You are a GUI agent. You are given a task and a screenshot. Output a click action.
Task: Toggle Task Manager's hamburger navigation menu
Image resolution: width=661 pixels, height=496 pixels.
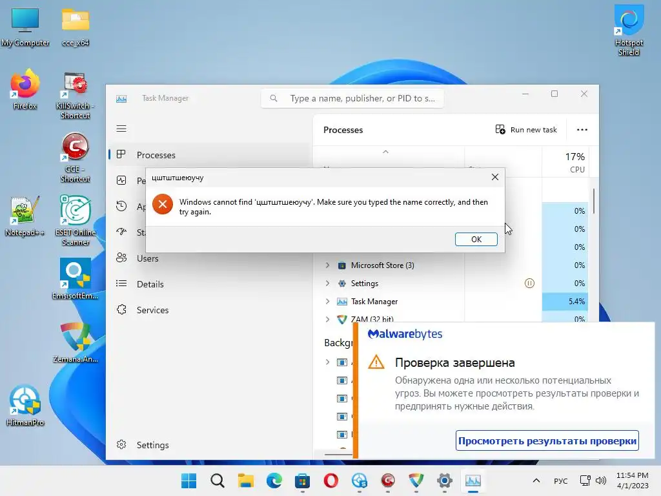click(x=121, y=129)
